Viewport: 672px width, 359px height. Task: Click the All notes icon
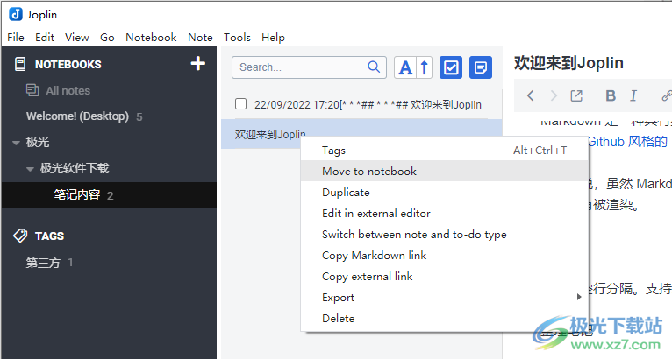pos(32,90)
